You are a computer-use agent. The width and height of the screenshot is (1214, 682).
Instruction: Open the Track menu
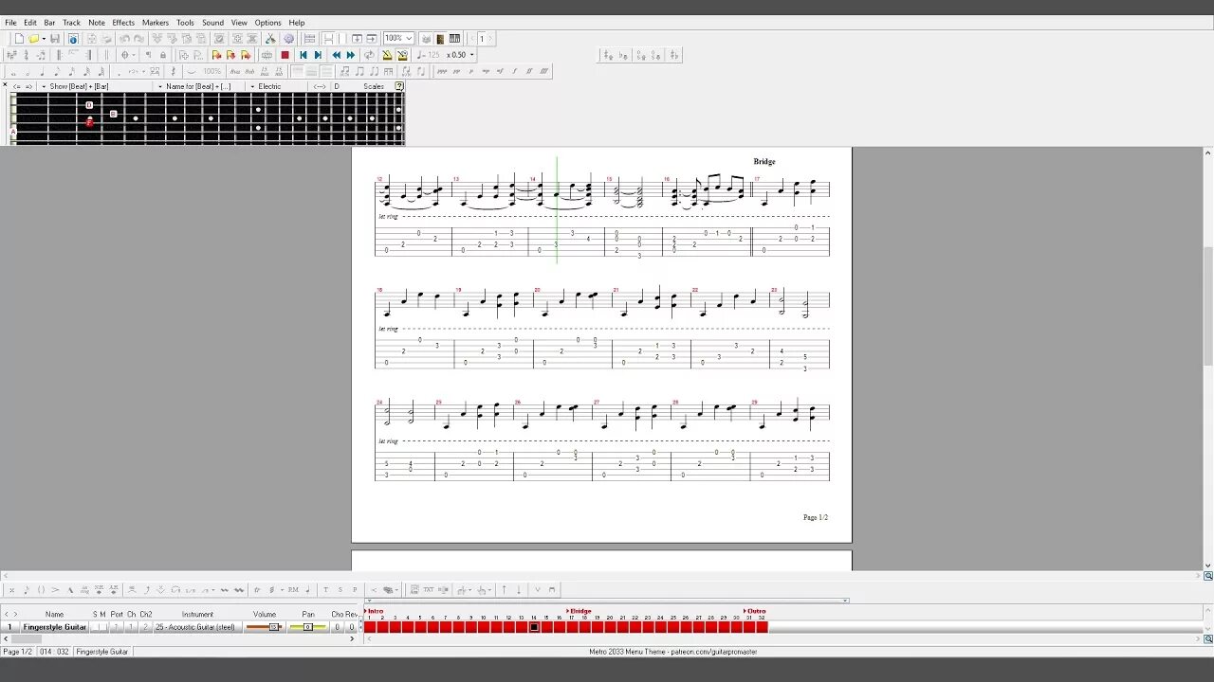click(x=71, y=23)
